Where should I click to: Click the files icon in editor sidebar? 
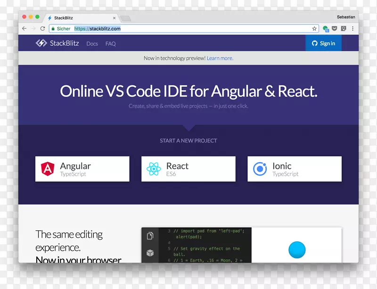pyautogui.click(x=150, y=236)
